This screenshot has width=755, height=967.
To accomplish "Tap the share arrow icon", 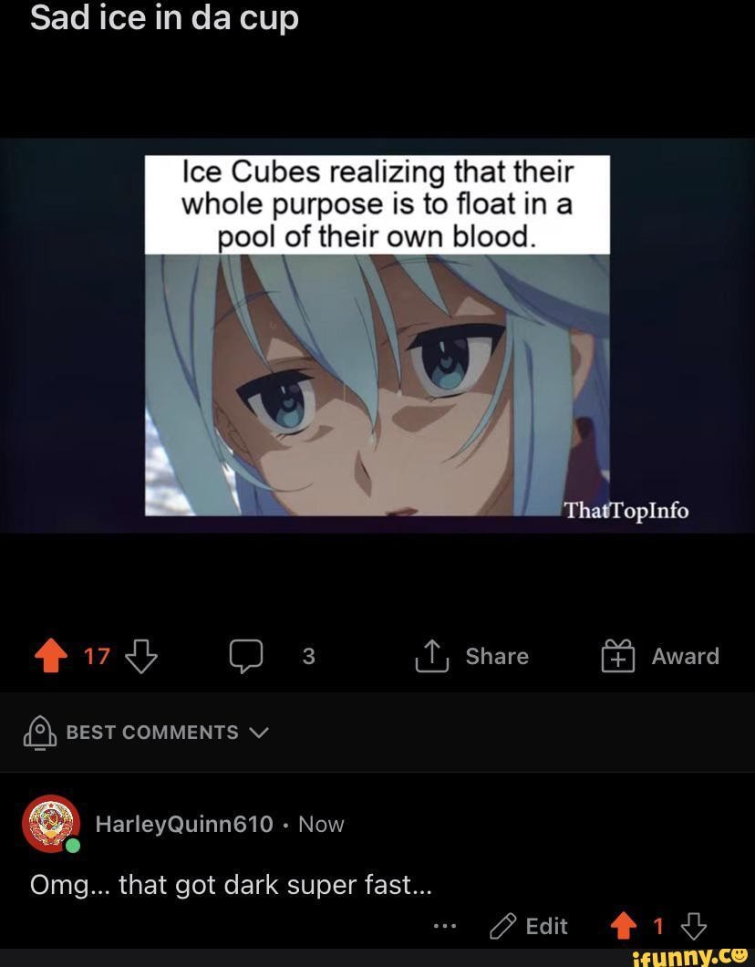I will 431,655.
